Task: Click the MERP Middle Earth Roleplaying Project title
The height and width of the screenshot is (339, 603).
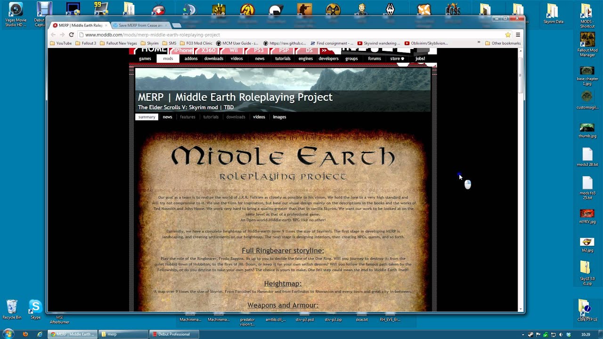Action: point(235,97)
